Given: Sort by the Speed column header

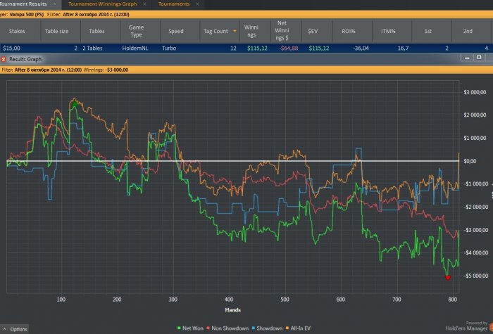Looking at the screenshot, I should [x=175, y=31].
